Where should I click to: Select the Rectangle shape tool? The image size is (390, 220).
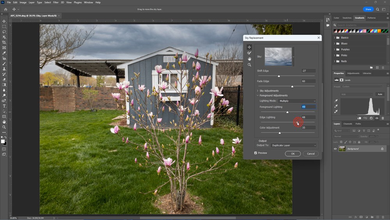[4, 116]
